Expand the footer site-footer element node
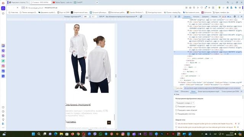The image size is (244, 137). (x=179, y=82)
